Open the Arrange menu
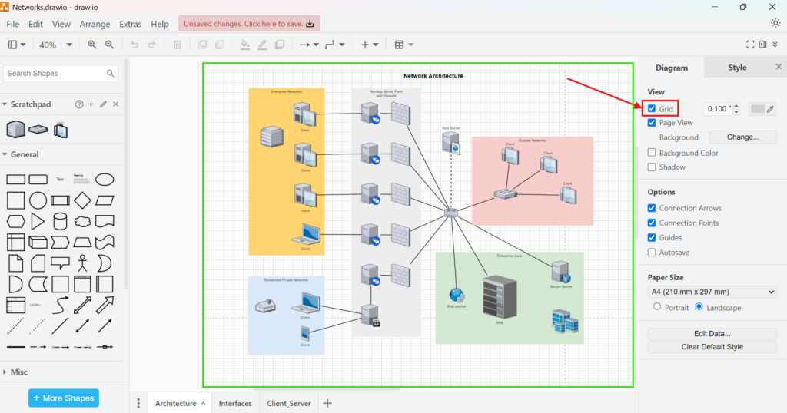Image resolution: width=787 pixels, height=413 pixels. (x=95, y=25)
